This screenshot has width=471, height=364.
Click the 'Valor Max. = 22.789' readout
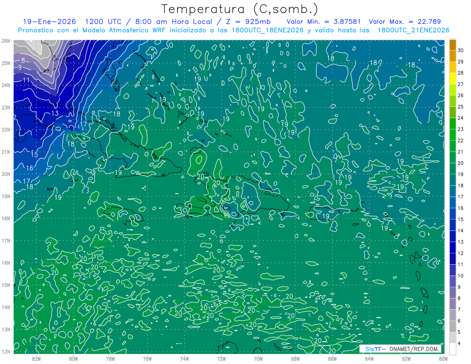coord(405,22)
